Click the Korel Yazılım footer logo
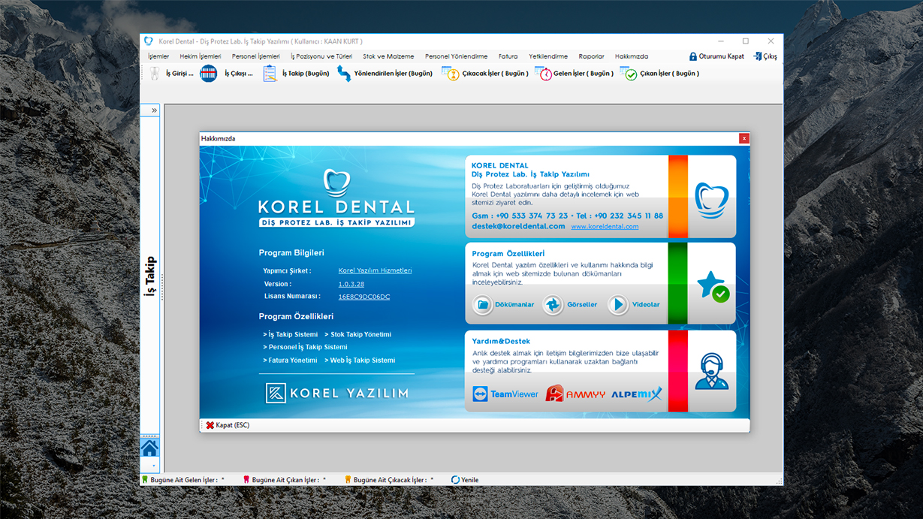This screenshot has height=519, width=923. 336,393
